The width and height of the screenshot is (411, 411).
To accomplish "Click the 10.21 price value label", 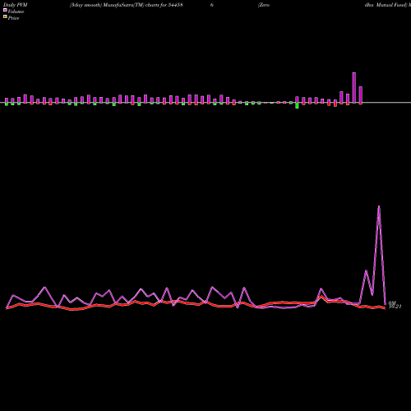I will (x=395, y=307).
